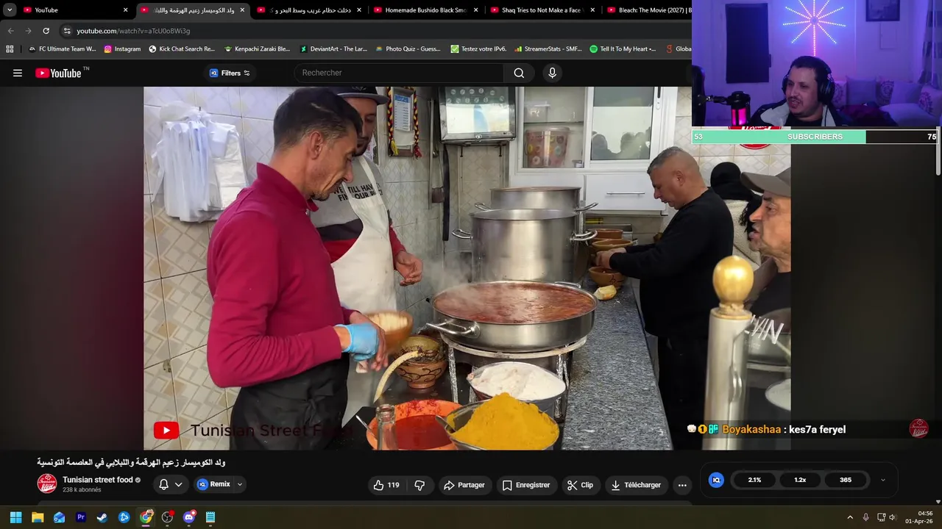This screenshot has height=529, width=942.
Task: View site info icon in address bar
Action: 67,31
